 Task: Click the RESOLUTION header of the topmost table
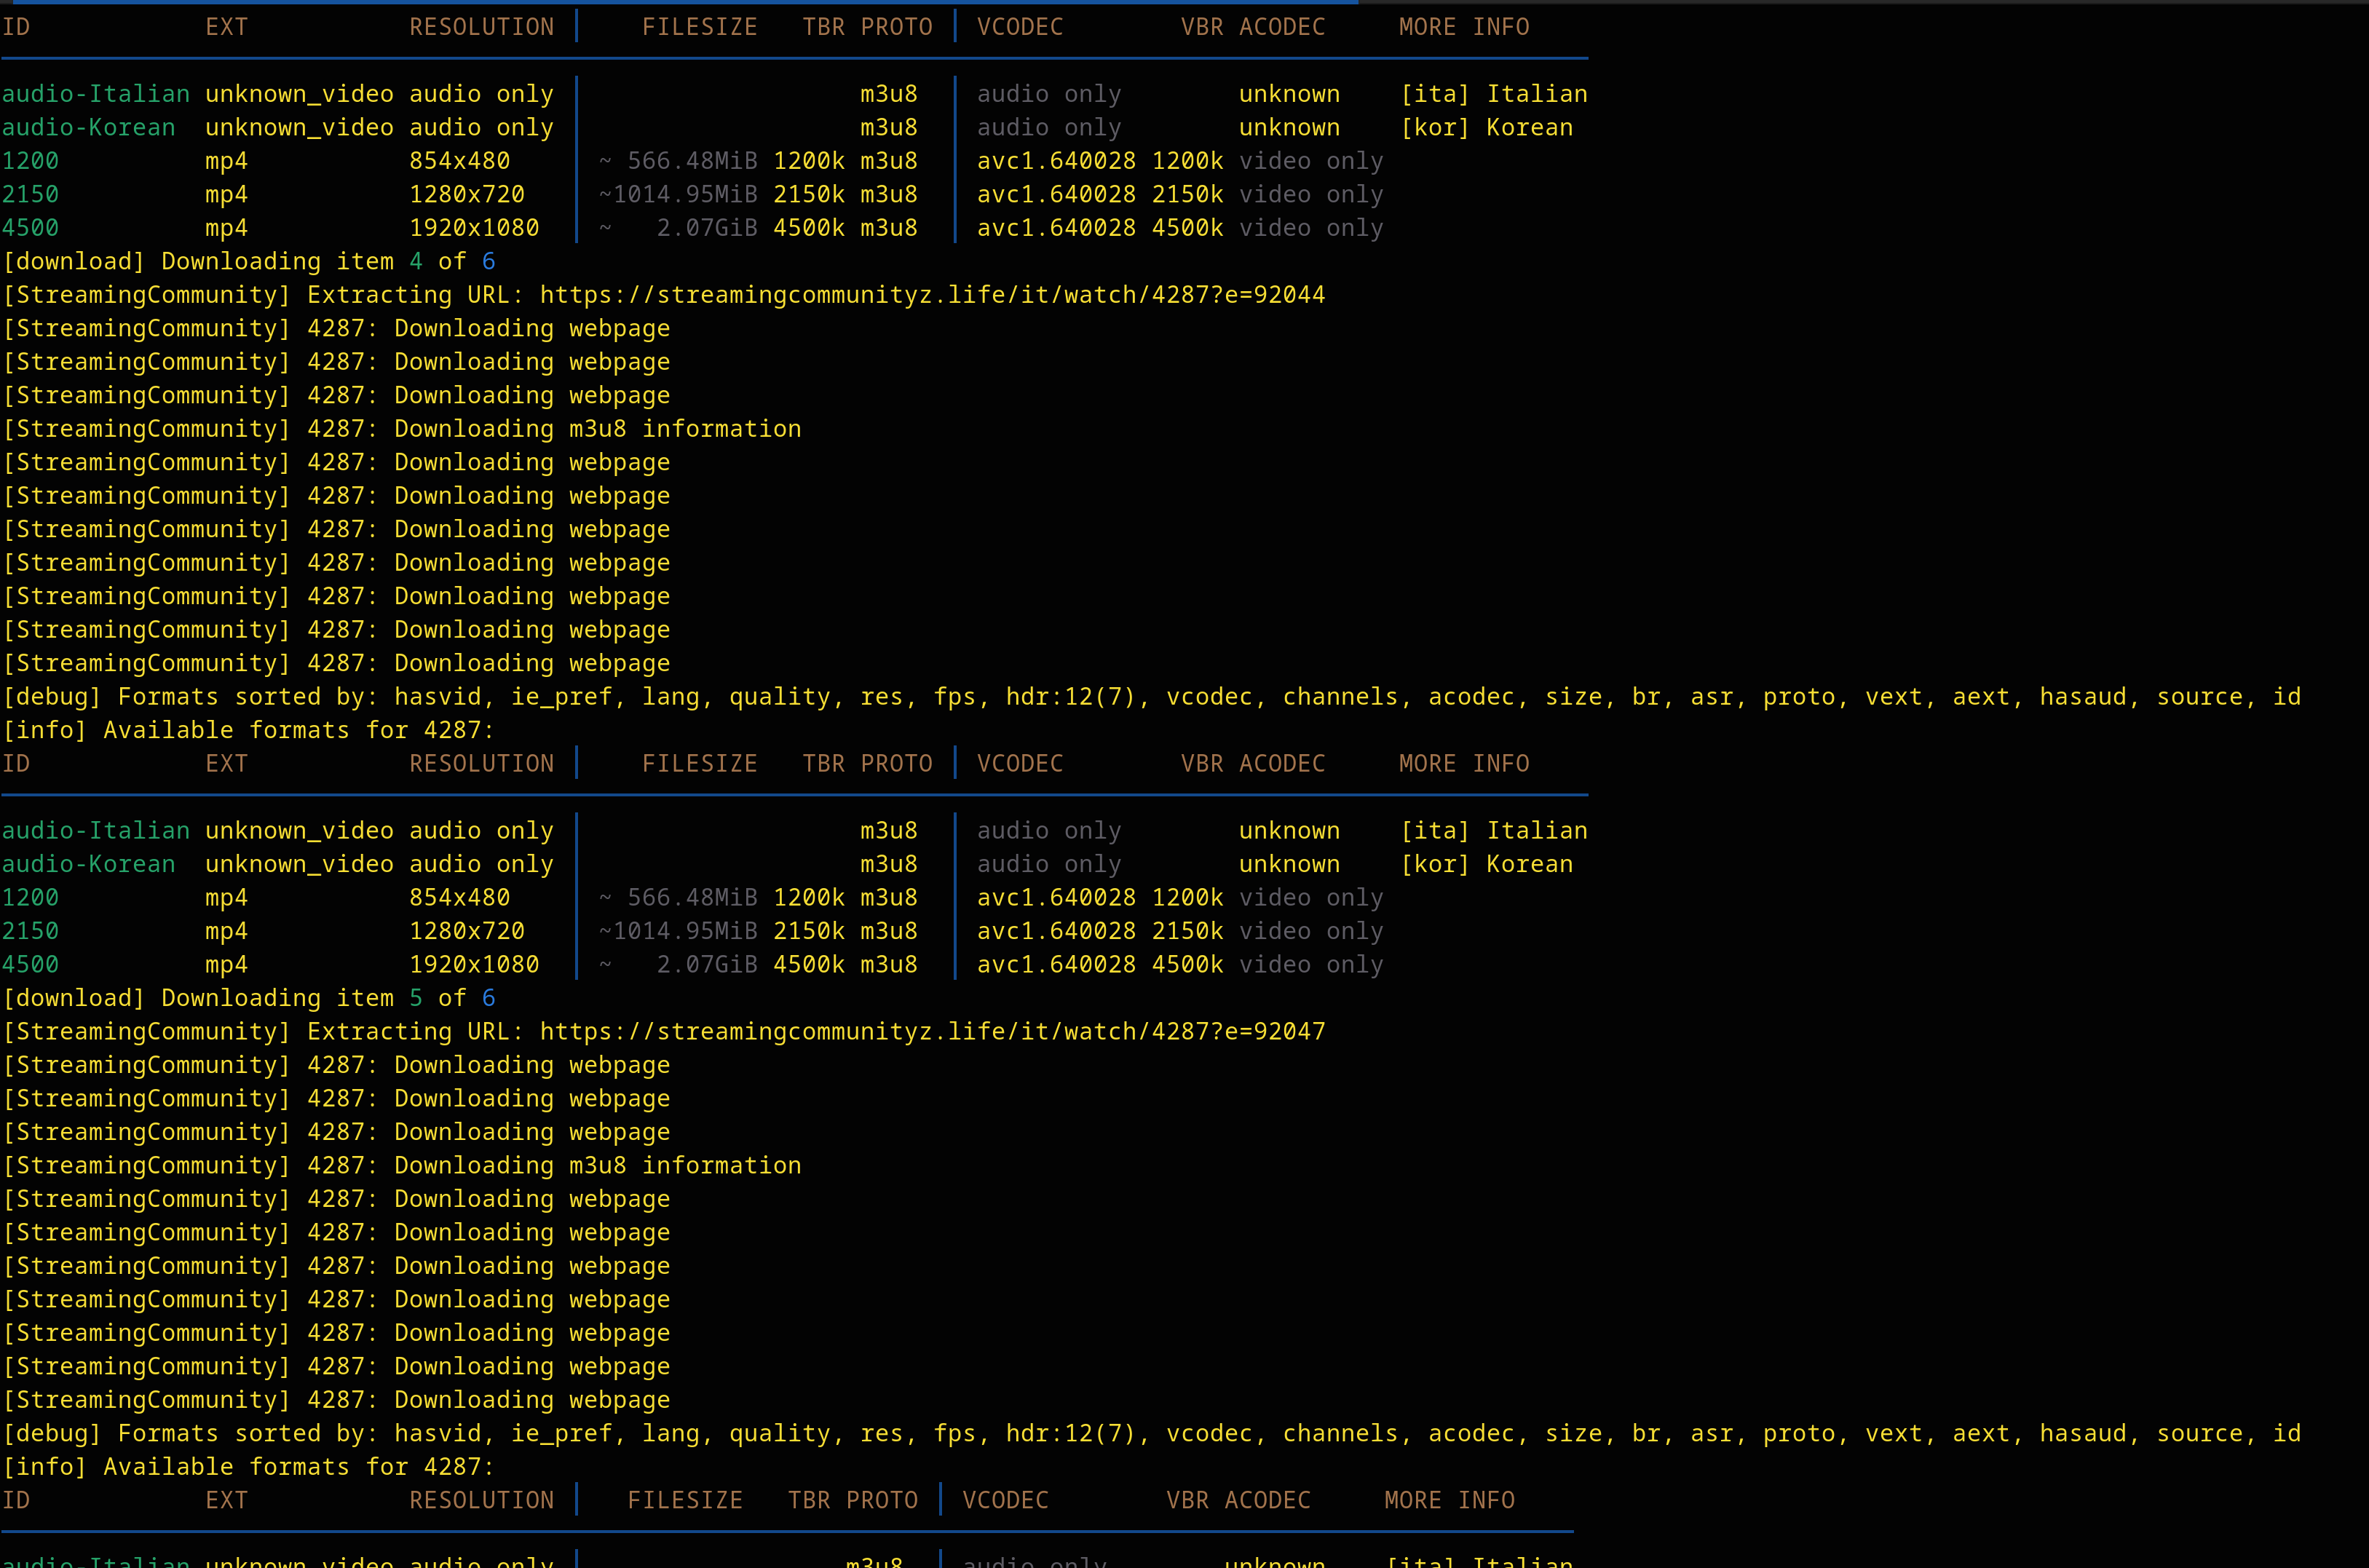coord(481,27)
